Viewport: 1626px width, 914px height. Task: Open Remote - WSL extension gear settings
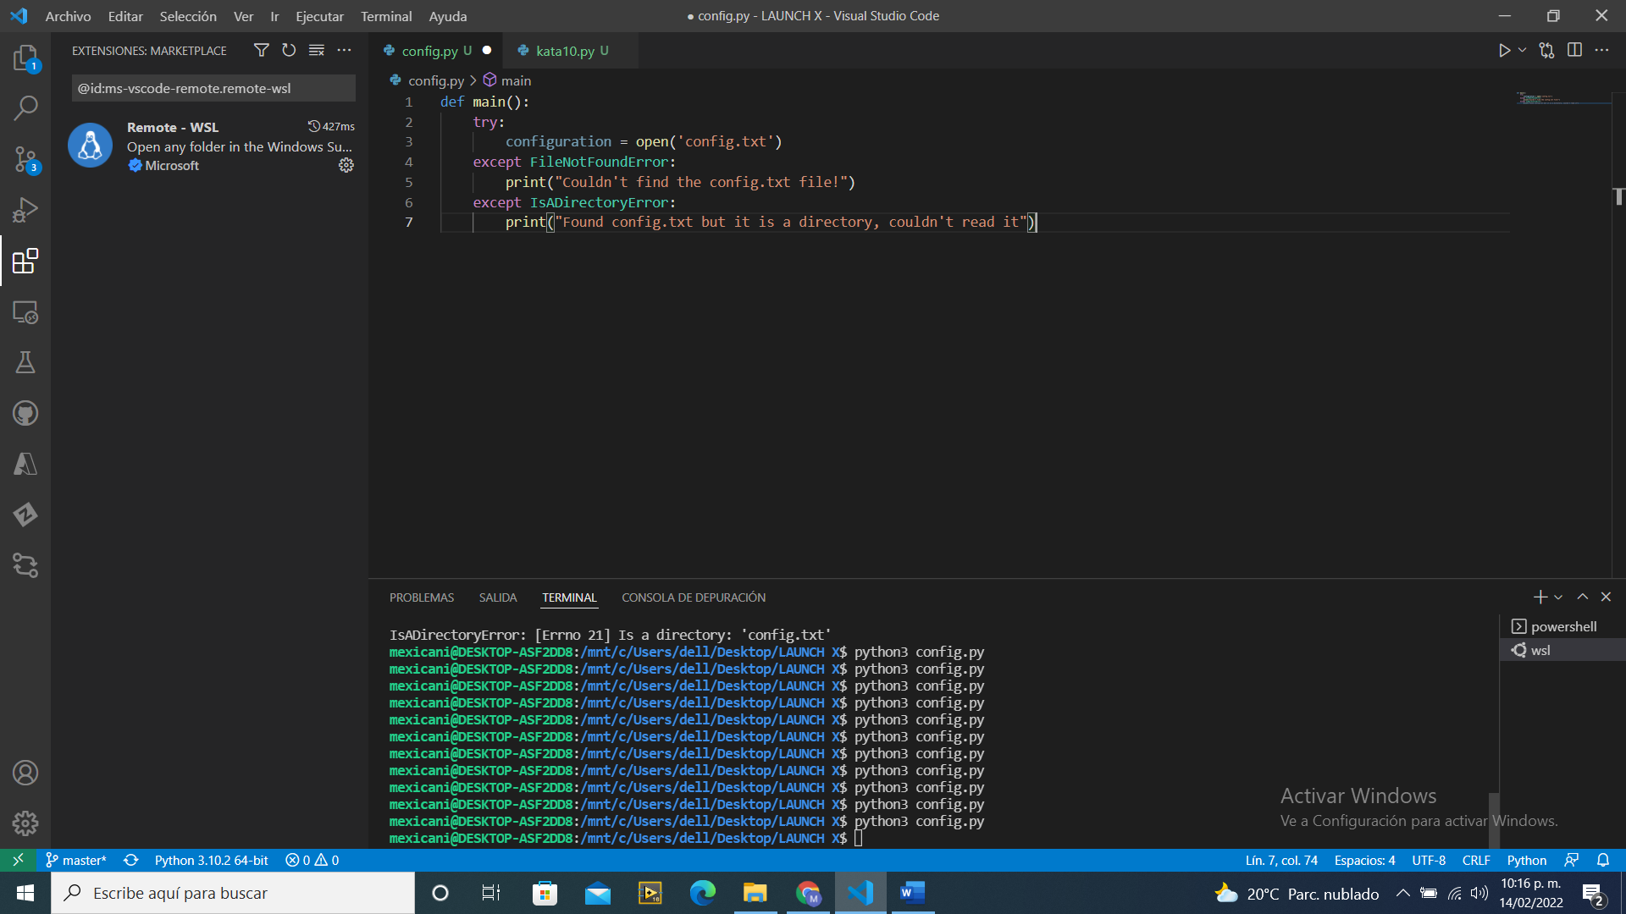[x=346, y=165]
